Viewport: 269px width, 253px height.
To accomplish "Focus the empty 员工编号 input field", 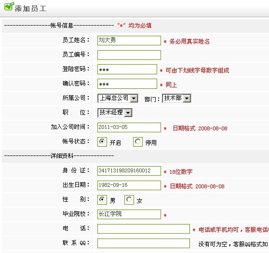I will (x=129, y=55).
